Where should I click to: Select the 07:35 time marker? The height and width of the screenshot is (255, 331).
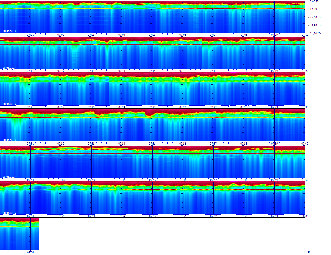coord(152,144)
